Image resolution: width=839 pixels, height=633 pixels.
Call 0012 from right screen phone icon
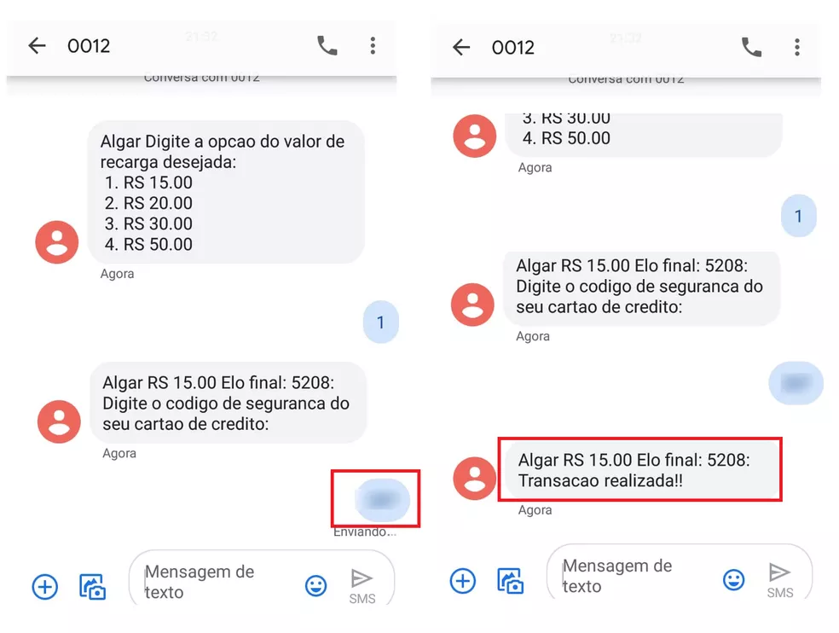[x=751, y=47]
